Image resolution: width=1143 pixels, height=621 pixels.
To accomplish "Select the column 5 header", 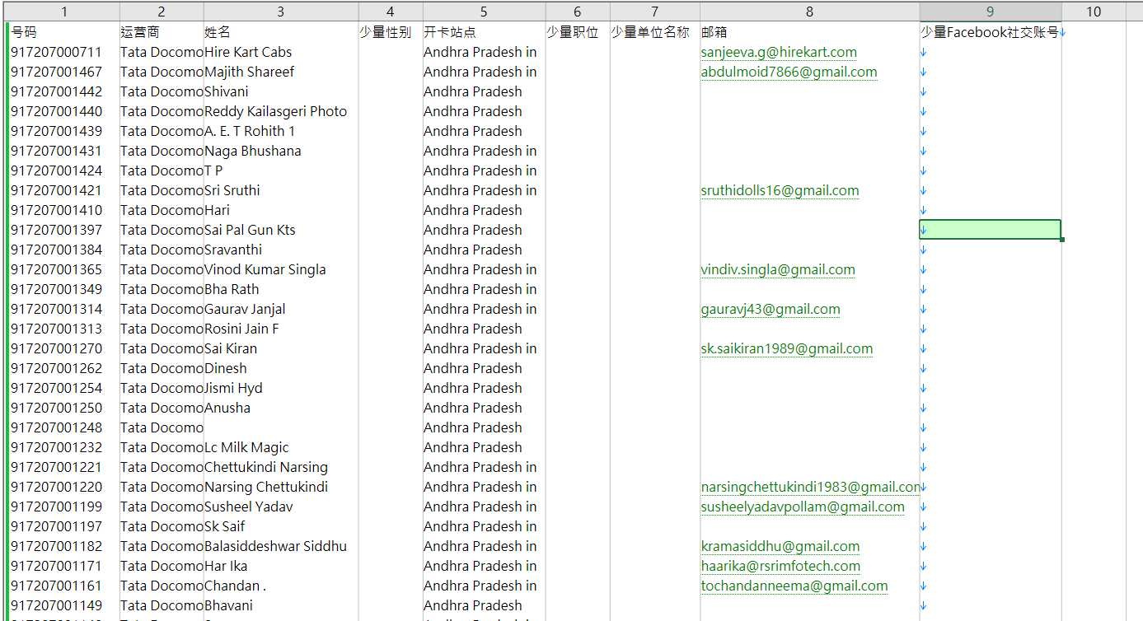I will (x=484, y=12).
